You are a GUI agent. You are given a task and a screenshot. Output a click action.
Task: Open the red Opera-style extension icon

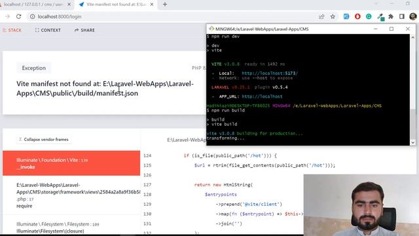(357, 16)
